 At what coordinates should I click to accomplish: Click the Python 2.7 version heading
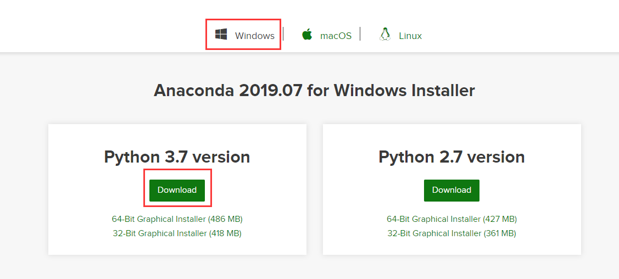tap(451, 157)
